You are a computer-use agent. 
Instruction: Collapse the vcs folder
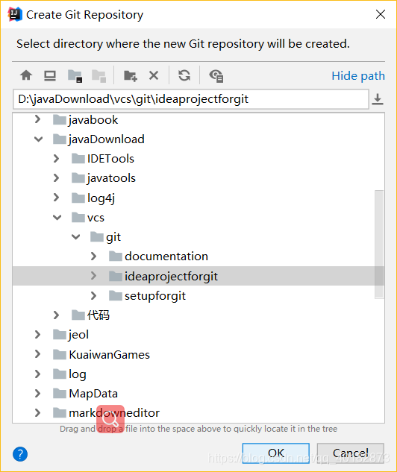pyautogui.click(x=57, y=217)
